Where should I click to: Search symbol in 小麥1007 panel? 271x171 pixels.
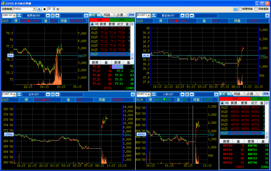(154, 94)
